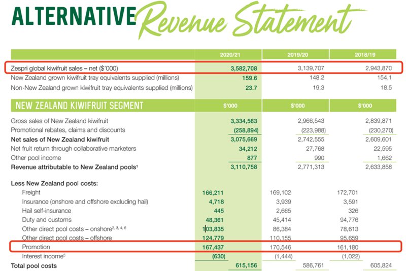The height and width of the screenshot is (271, 406).
Task: Select the tray value "23.7"
Action: 251,88
